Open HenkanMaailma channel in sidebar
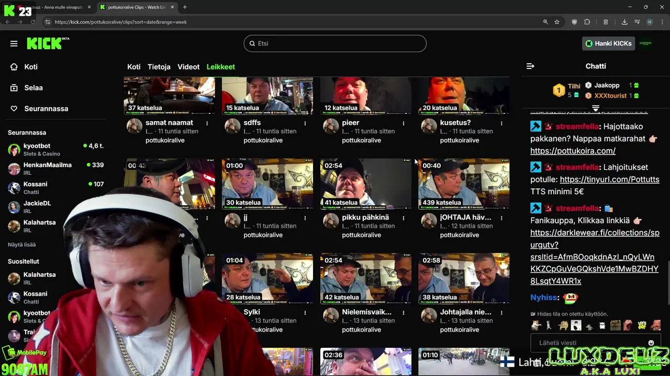Viewport: 670px width, 376px height. [55, 169]
